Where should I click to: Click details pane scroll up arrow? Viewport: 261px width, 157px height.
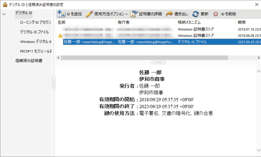tap(258, 71)
